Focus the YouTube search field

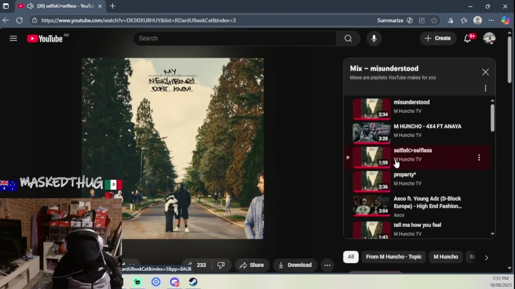(235, 38)
